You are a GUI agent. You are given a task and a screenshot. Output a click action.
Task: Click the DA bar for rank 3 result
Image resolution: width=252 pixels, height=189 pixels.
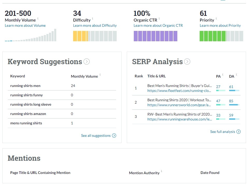pyautogui.click(x=234, y=119)
